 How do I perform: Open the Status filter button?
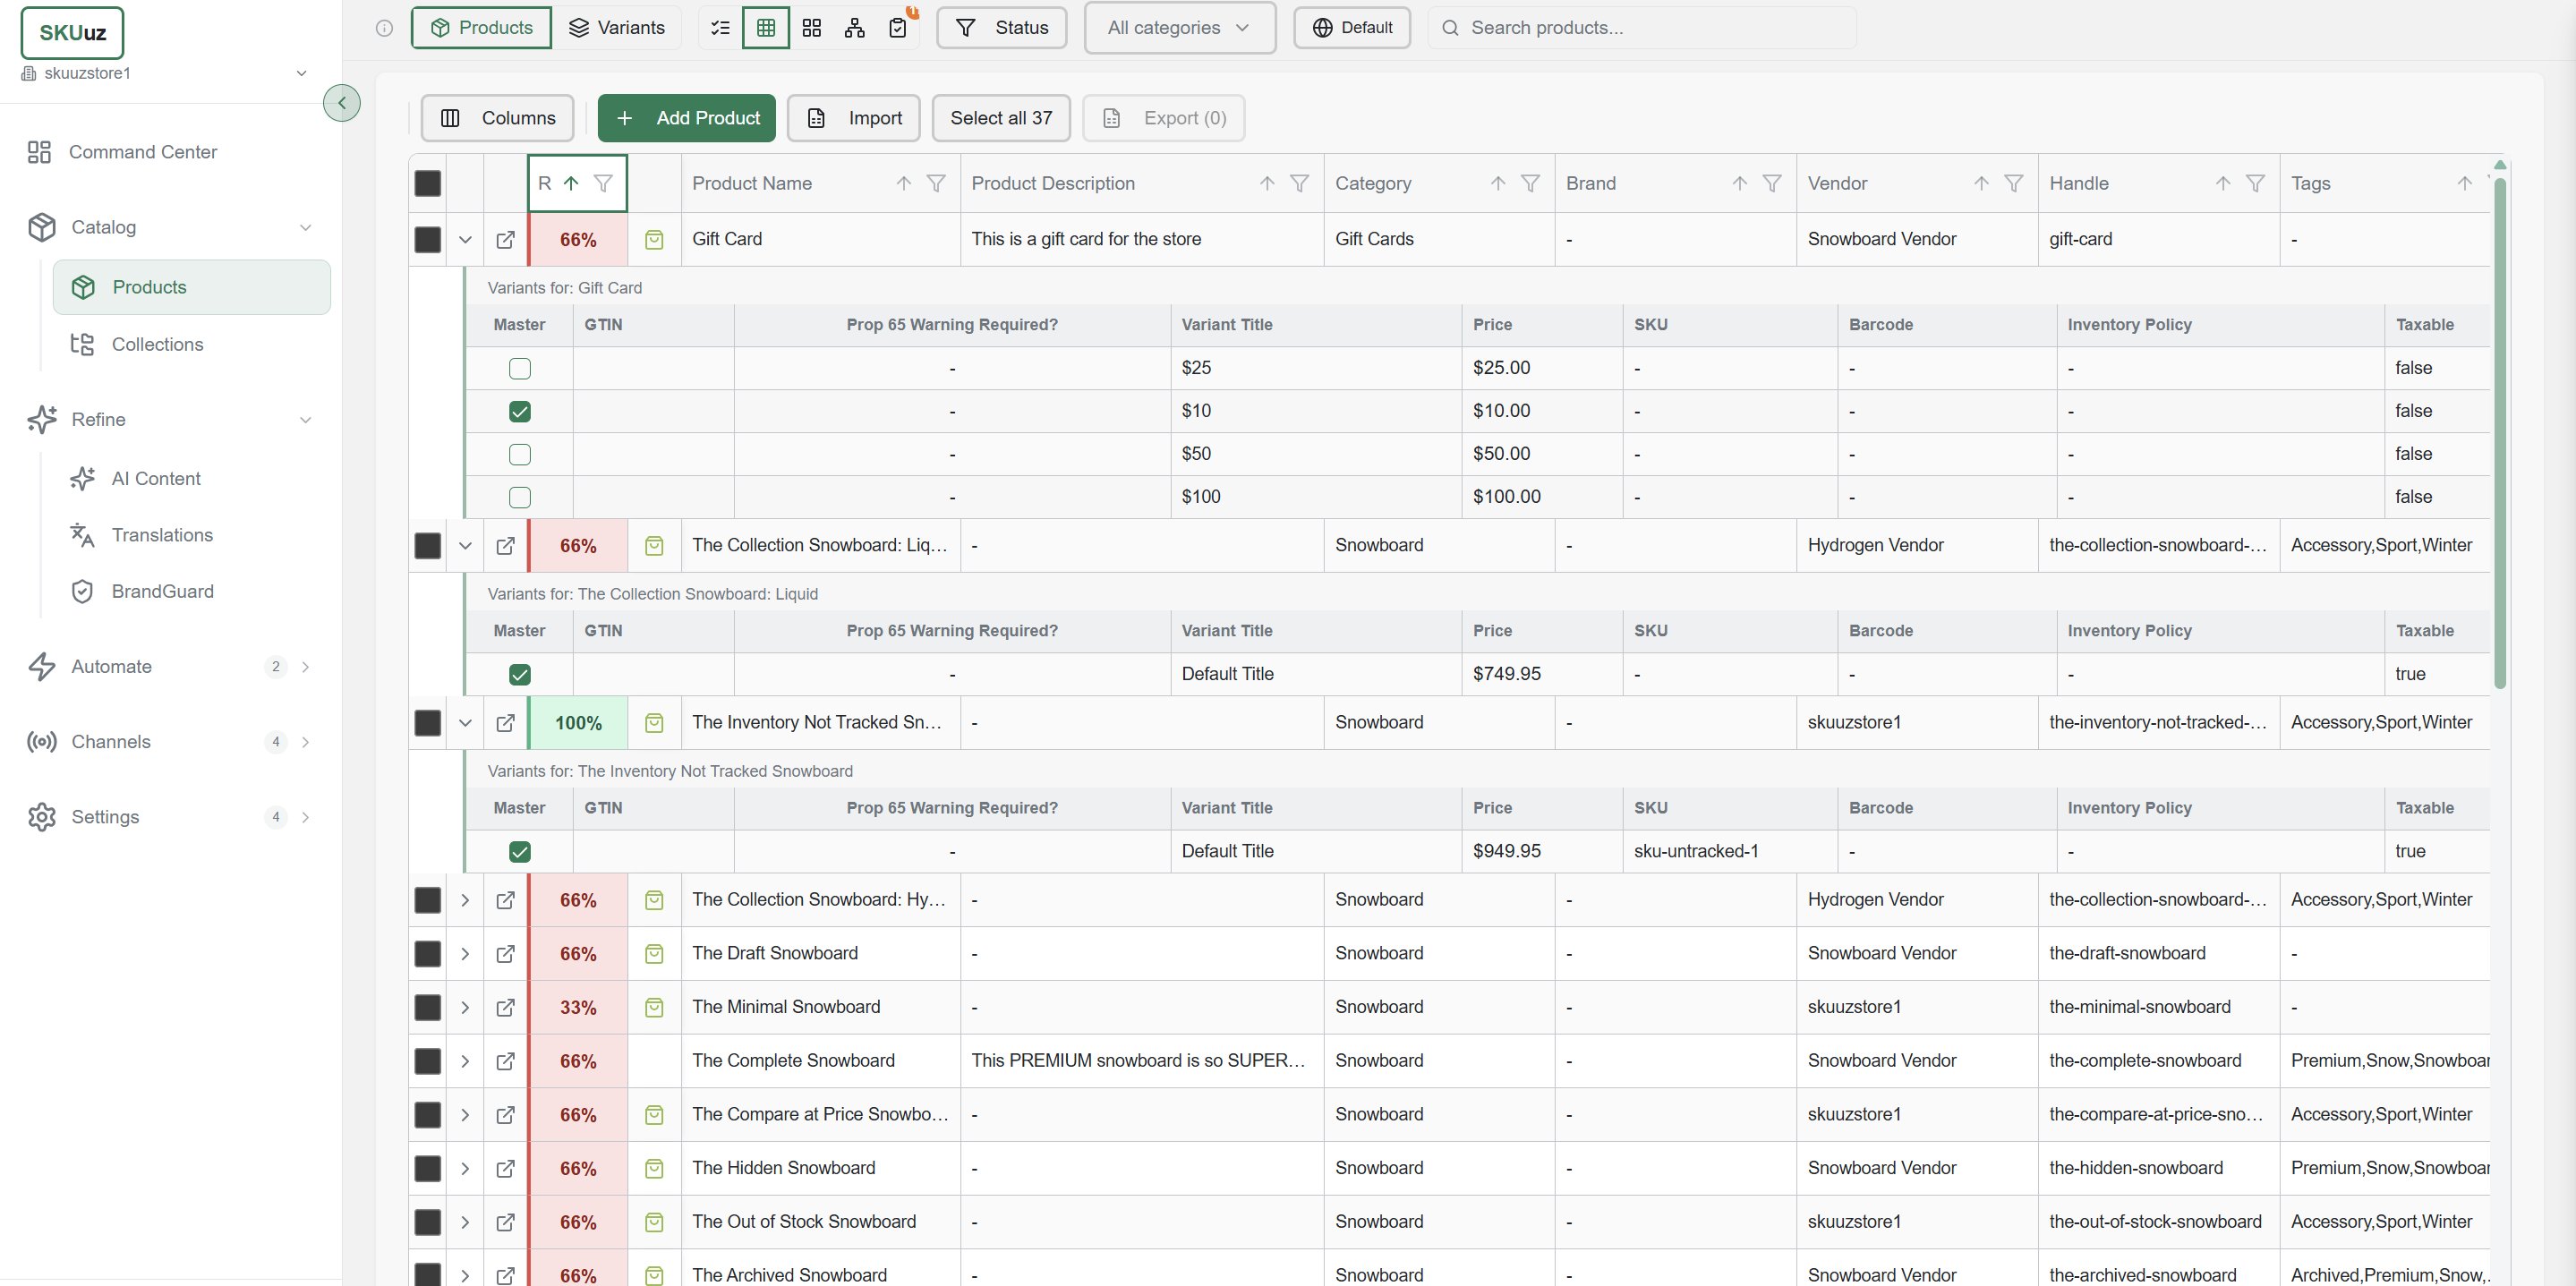[1001, 28]
